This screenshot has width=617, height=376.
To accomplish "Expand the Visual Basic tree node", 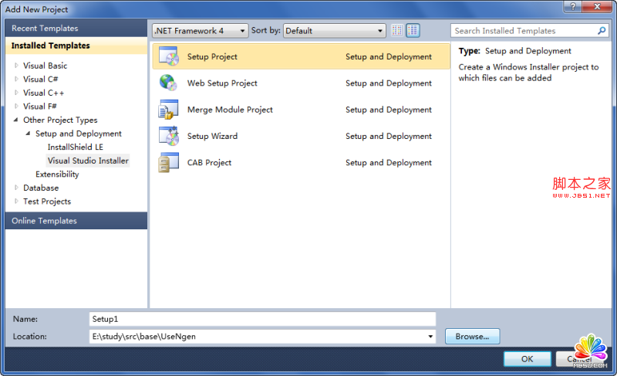I will 16,66.
